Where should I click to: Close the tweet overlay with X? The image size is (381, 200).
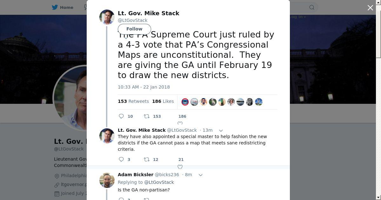[x=370, y=8]
